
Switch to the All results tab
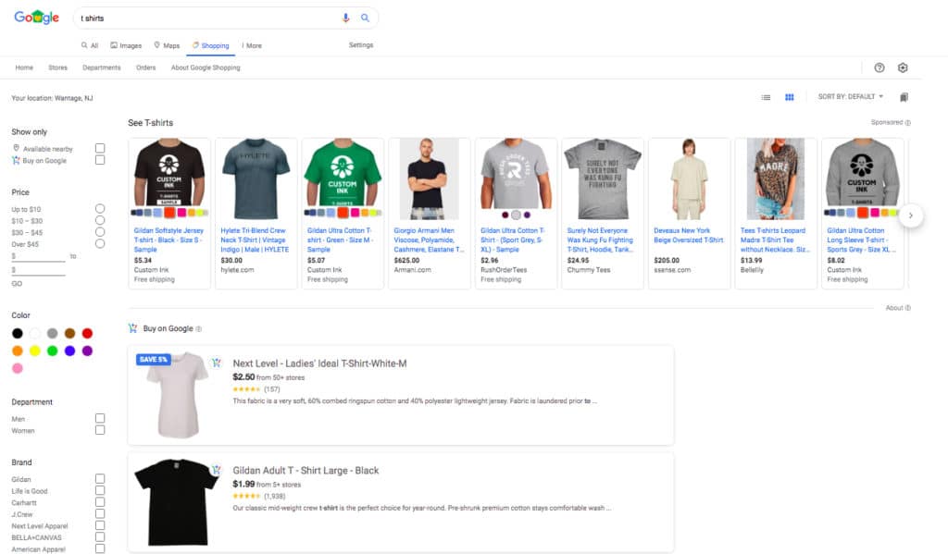[90, 45]
